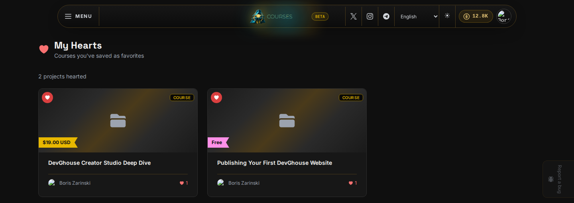The height and width of the screenshot is (203, 574).
Task: Unheart the DevGhouse Creator Studio Deep Dive course
Action: pyautogui.click(x=47, y=98)
